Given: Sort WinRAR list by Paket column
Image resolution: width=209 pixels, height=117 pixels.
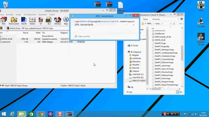Looking at the screenshot, I should click(x=38, y=32).
